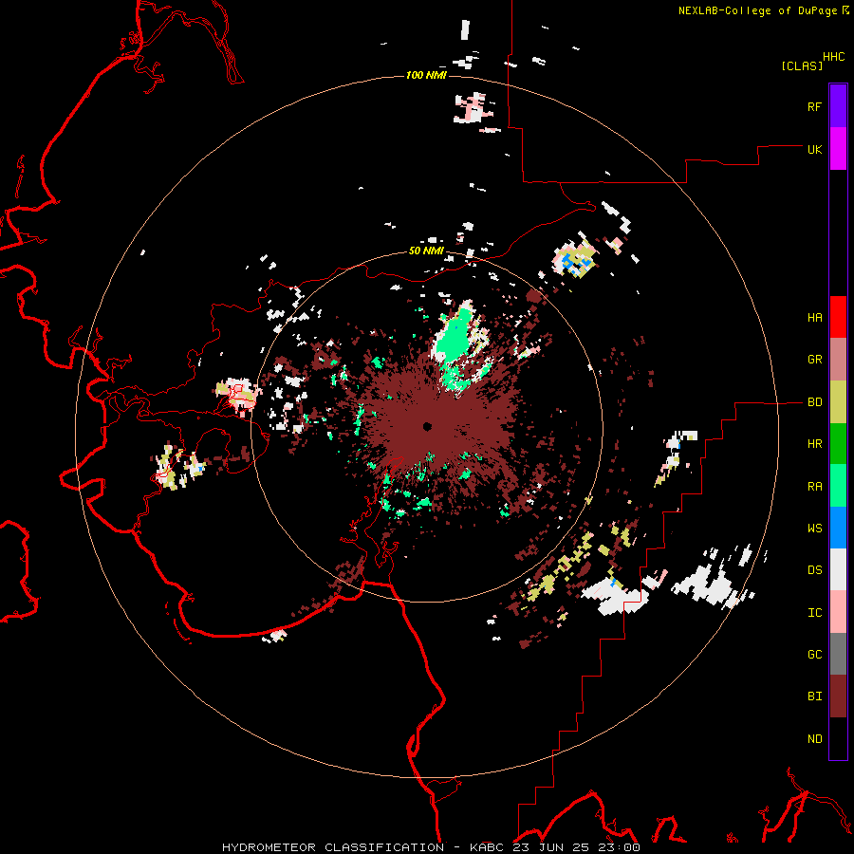Click the HR legend label
Screen dimensions: 854x854
click(x=814, y=444)
